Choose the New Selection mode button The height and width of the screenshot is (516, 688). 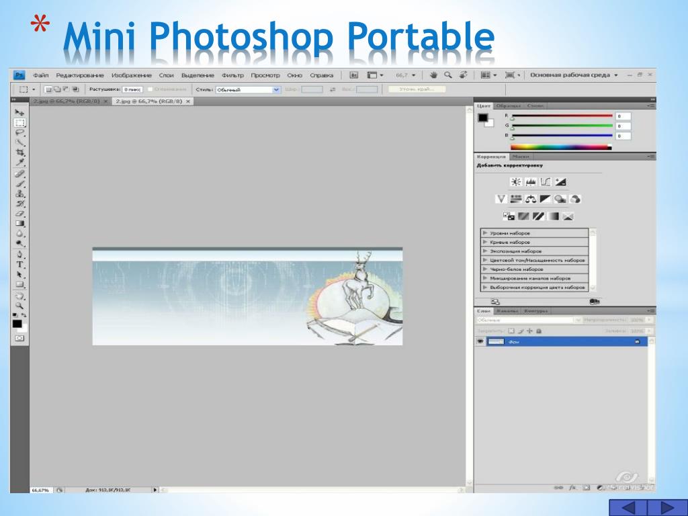(48, 89)
